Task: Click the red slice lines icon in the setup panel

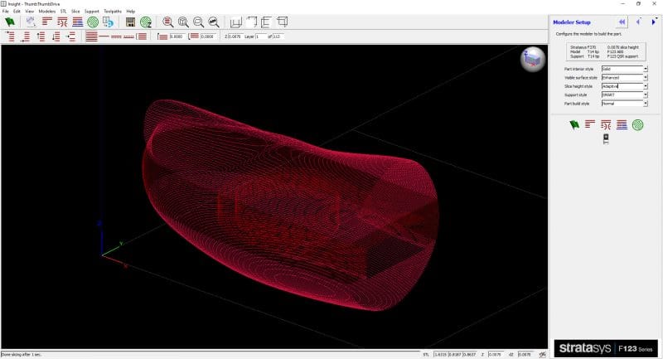Action: 590,124
